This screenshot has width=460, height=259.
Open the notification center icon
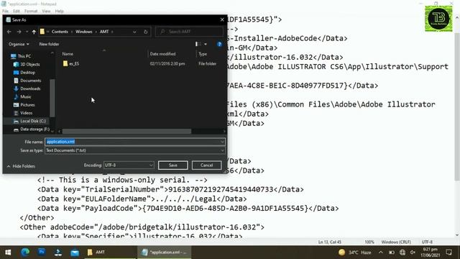[x=448, y=253]
